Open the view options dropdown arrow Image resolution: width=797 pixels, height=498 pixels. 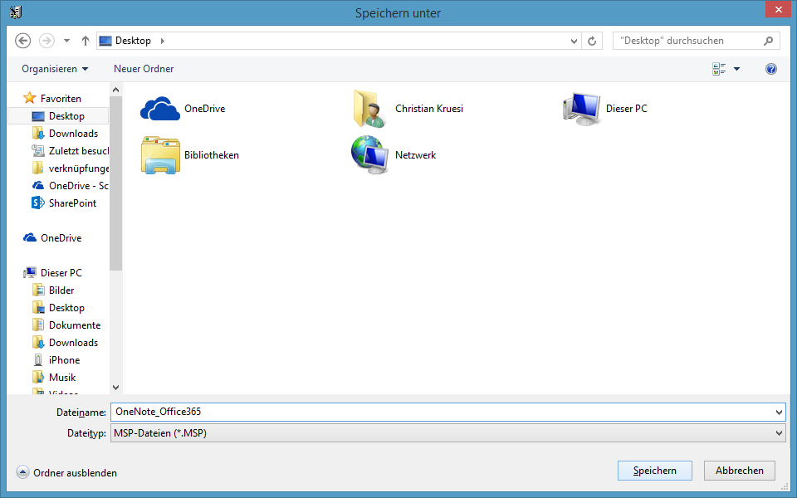click(x=736, y=69)
